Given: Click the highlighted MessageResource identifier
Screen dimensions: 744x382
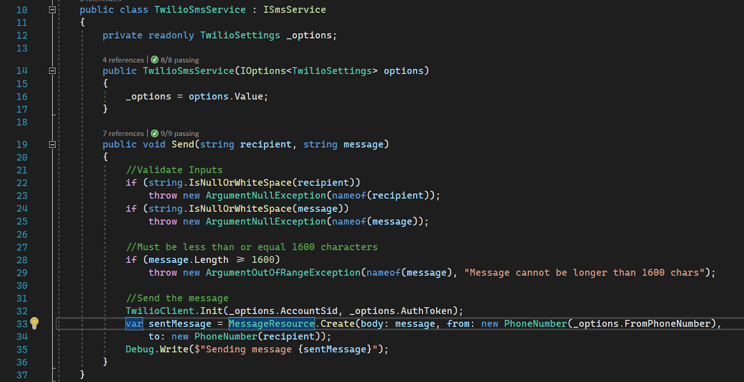Looking at the screenshot, I should [272, 323].
